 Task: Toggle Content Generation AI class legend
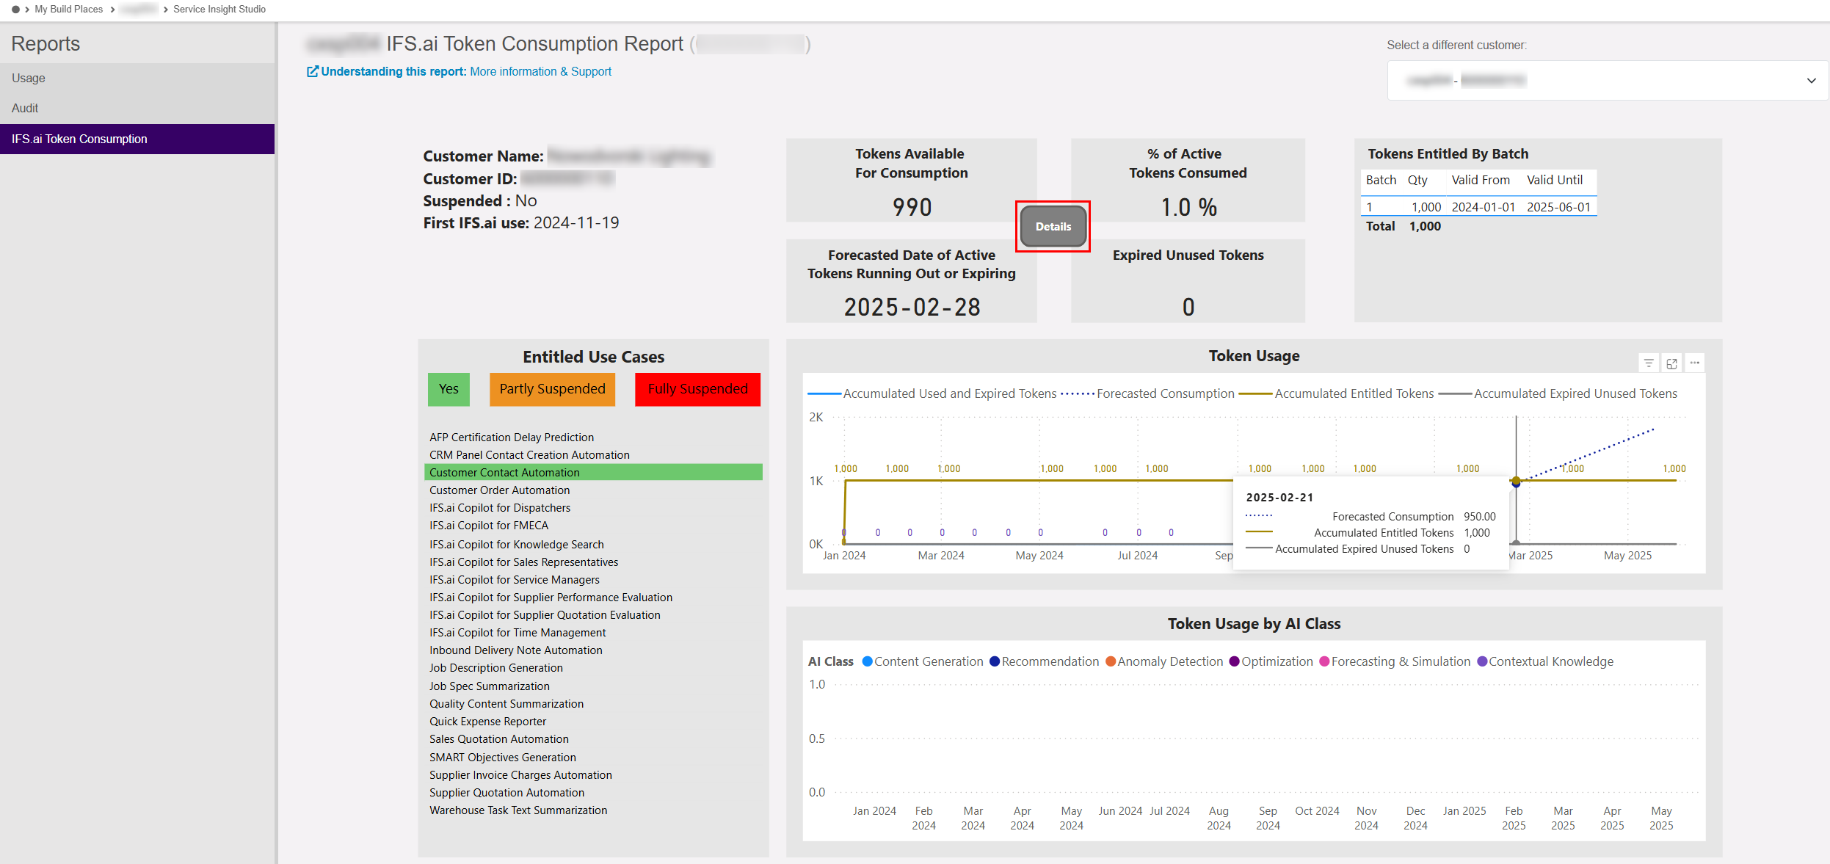(x=923, y=661)
